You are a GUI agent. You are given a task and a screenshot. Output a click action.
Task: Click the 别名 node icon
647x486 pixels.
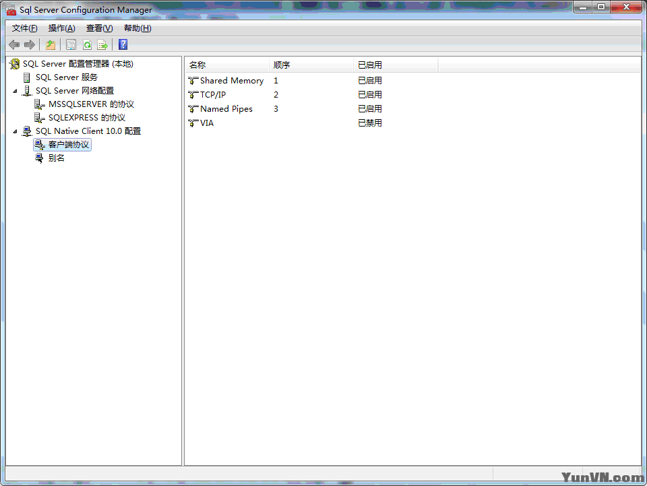[39, 158]
